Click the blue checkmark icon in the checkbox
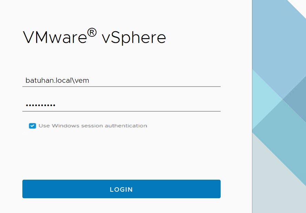The height and width of the screenshot is (213, 306). coord(32,126)
